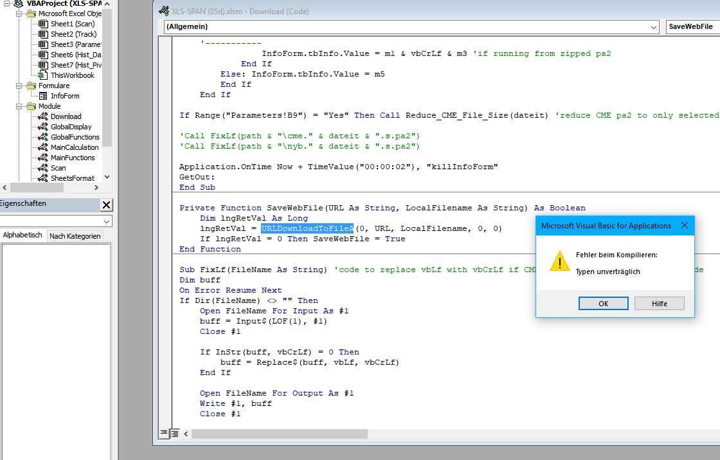The height and width of the screenshot is (460, 720).
Task: Click the 'Open FileName For Output' line
Action: 277,393
